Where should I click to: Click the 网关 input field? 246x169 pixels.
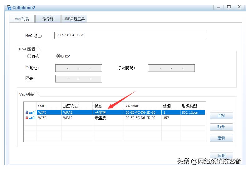79,79
